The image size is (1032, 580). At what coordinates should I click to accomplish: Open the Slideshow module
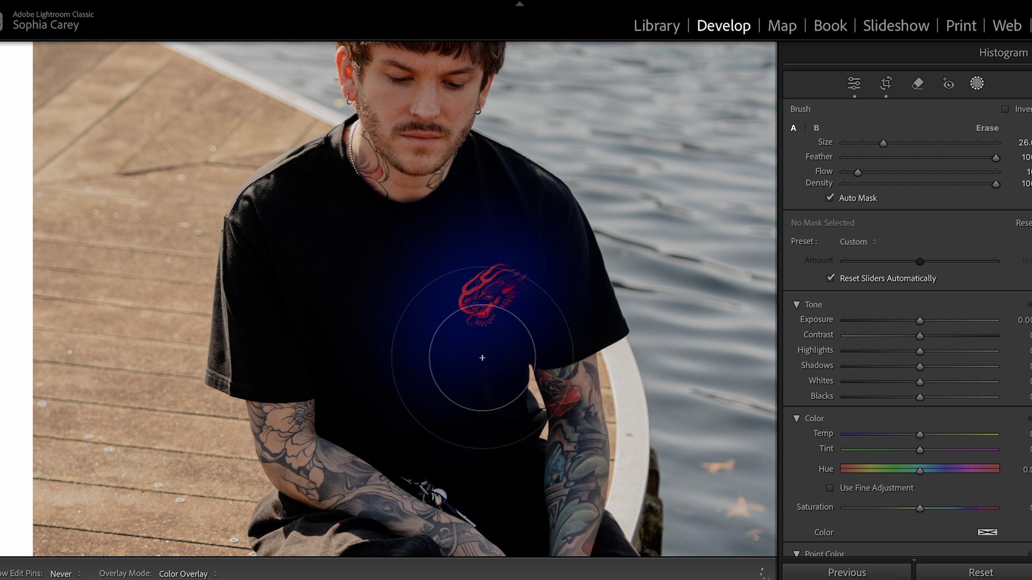(x=895, y=25)
